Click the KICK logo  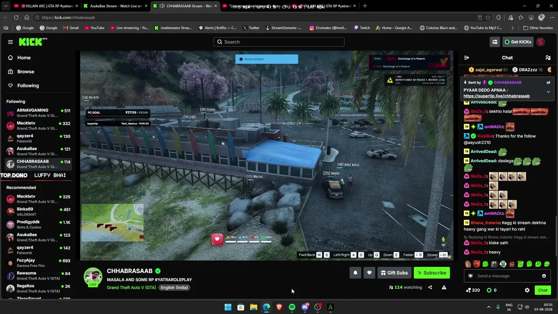(x=33, y=42)
